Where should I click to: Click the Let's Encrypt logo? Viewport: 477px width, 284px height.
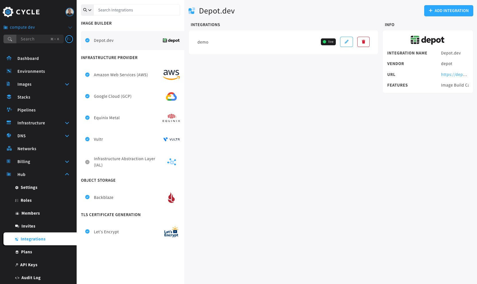click(x=171, y=232)
